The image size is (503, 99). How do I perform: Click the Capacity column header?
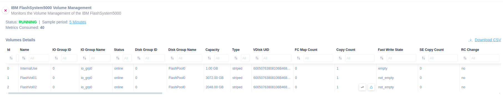(212, 50)
